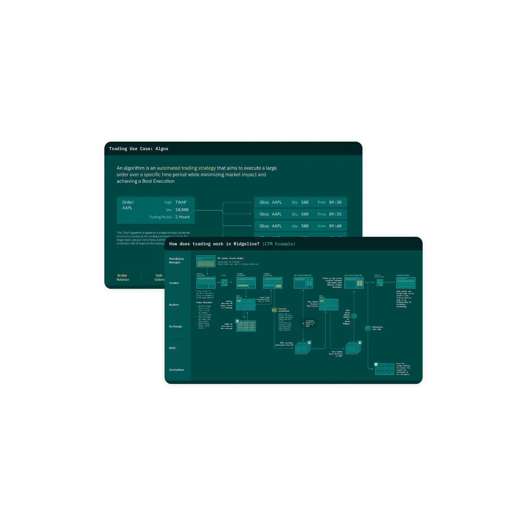Image resolution: width=527 pixels, height=527 pixels.
Task: Click the automated trading strategy highlighted text
Action: [x=186, y=168]
